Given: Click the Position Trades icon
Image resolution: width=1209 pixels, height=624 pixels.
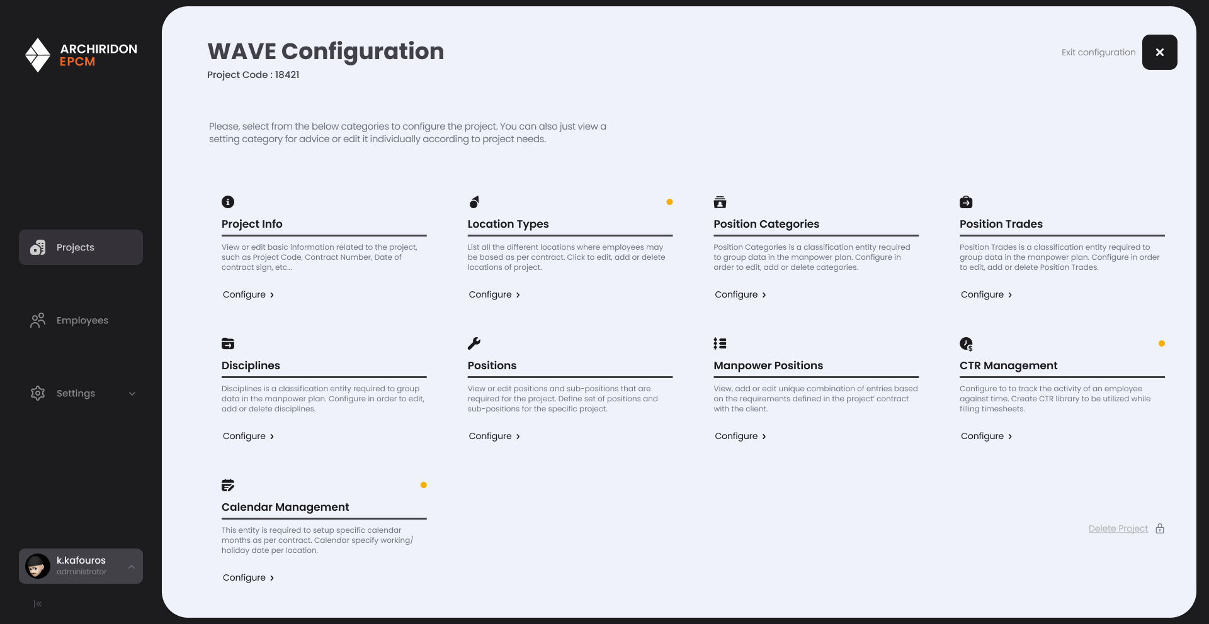Looking at the screenshot, I should point(966,202).
